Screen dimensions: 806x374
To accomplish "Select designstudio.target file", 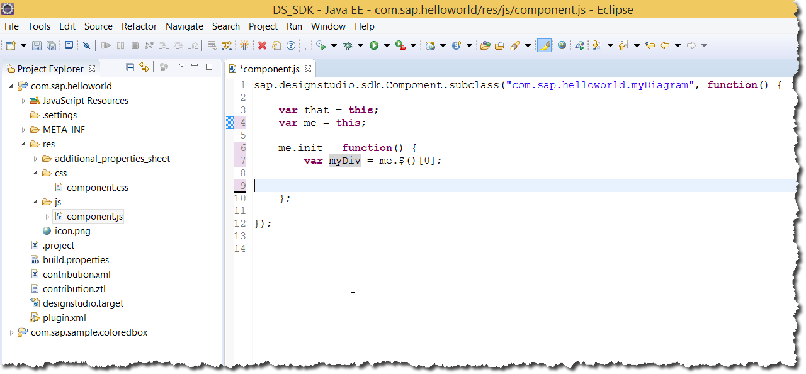I will pyautogui.click(x=83, y=303).
